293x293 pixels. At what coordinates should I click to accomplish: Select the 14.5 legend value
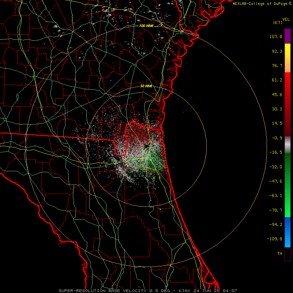click(277, 123)
